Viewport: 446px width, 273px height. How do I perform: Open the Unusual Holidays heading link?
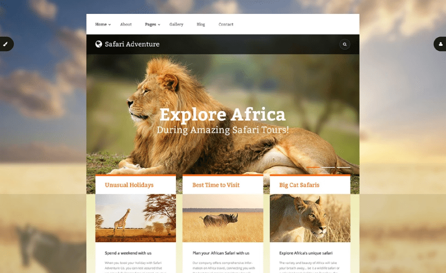coord(129,185)
